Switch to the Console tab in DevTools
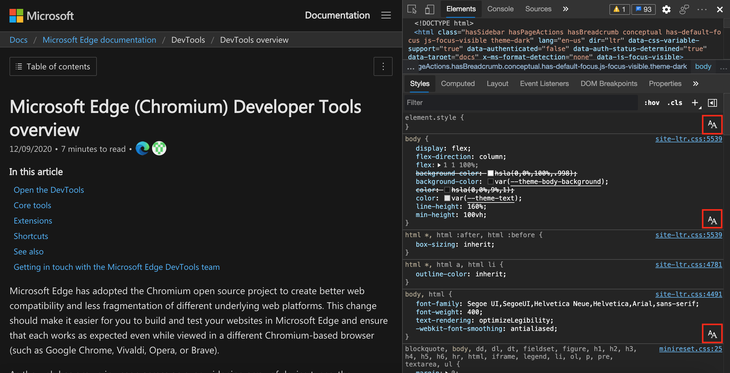Viewport: 730px width, 373px height. pos(499,8)
